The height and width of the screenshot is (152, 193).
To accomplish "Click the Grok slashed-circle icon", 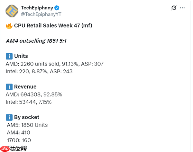I will coord(174,8).
